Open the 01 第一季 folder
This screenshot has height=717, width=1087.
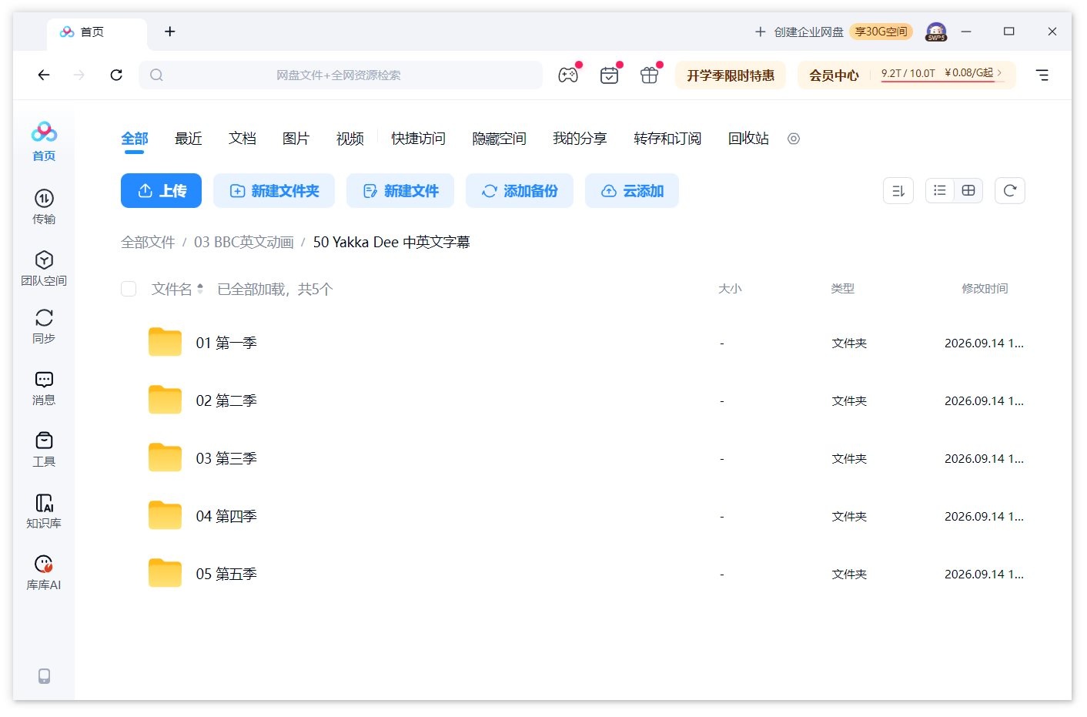click(226, 343)
